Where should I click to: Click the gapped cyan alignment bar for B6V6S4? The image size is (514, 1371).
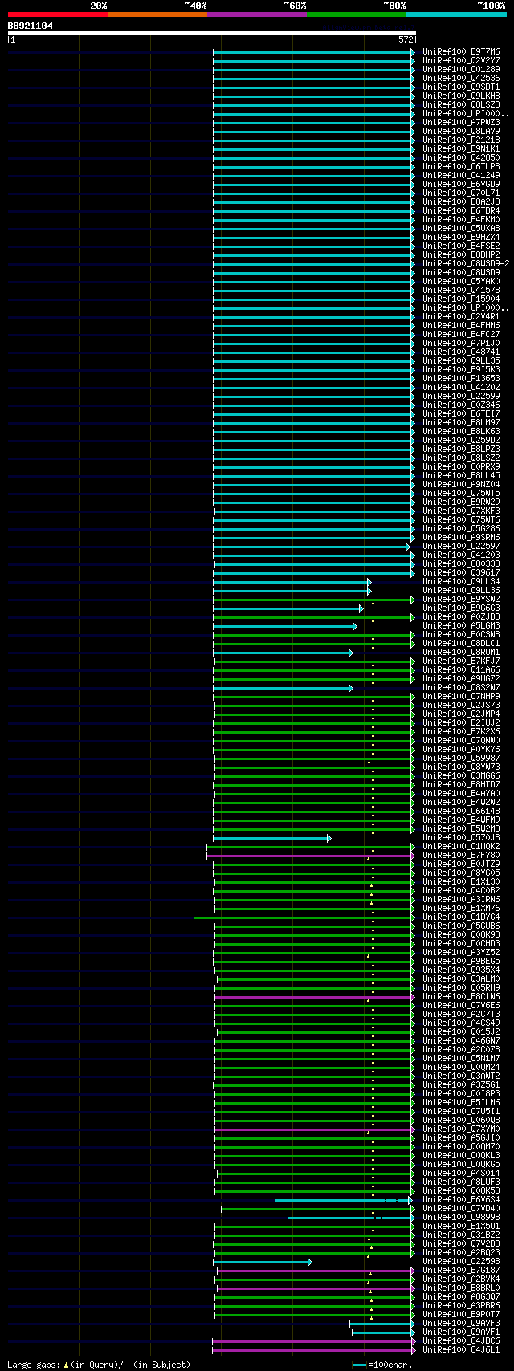[x=345, y=1200]
